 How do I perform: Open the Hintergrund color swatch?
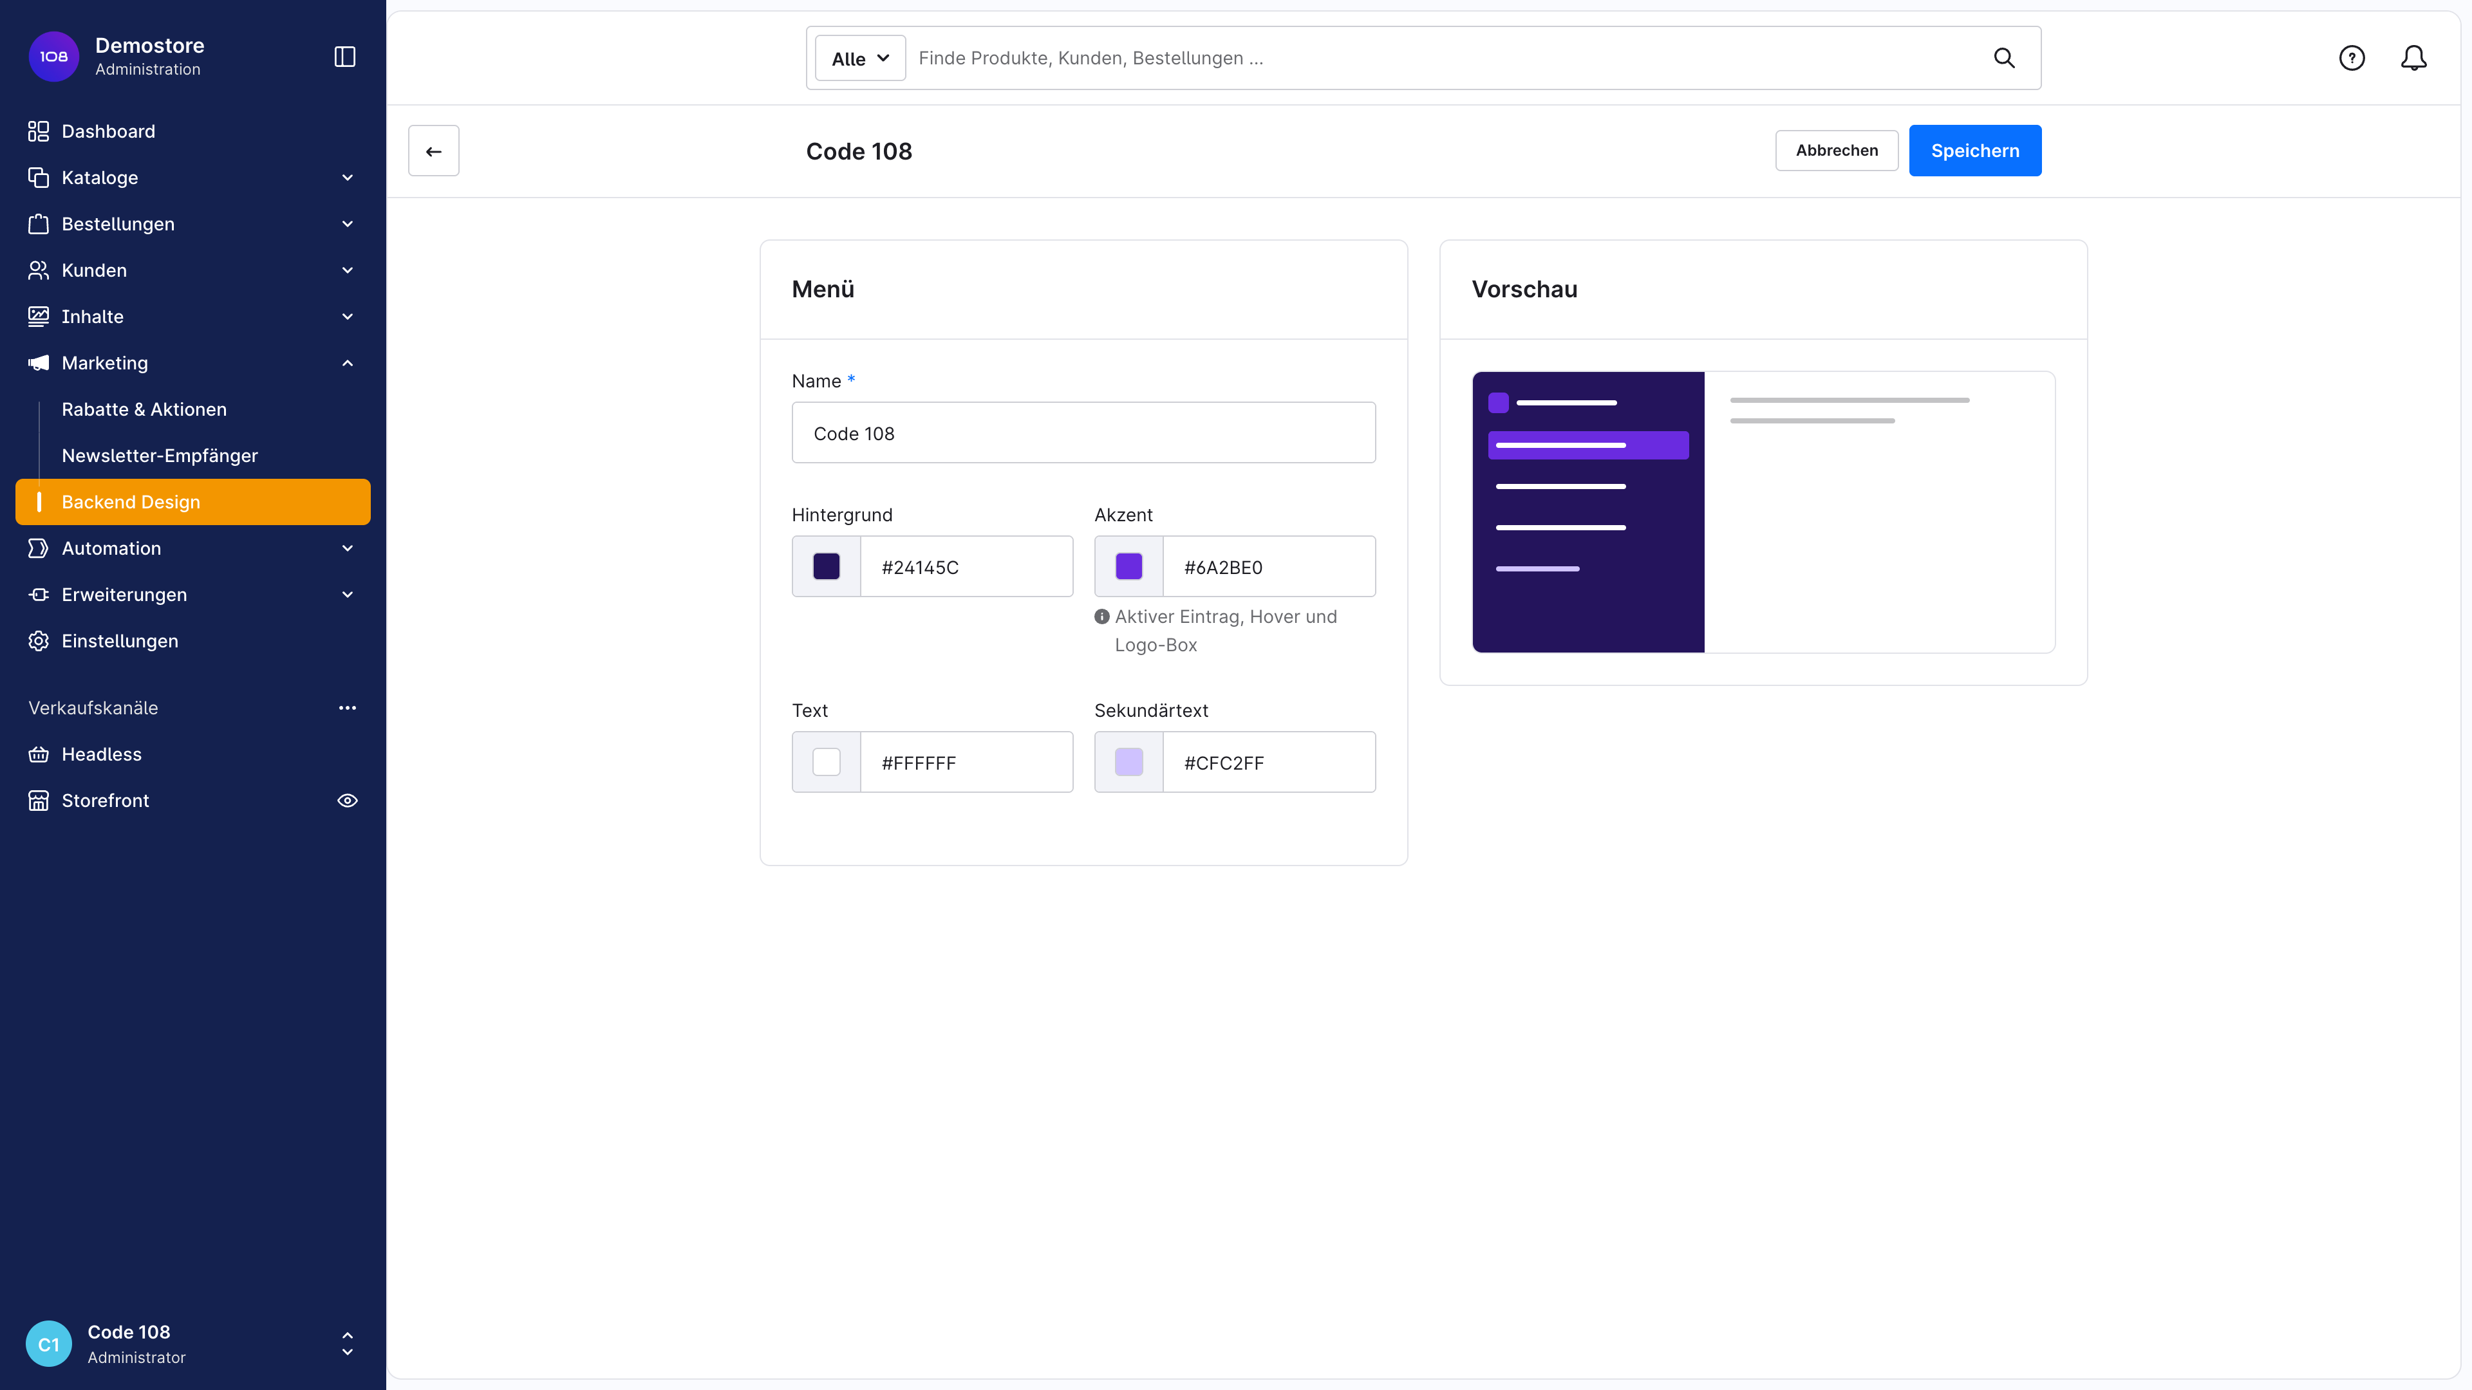(x=826, y=566)
